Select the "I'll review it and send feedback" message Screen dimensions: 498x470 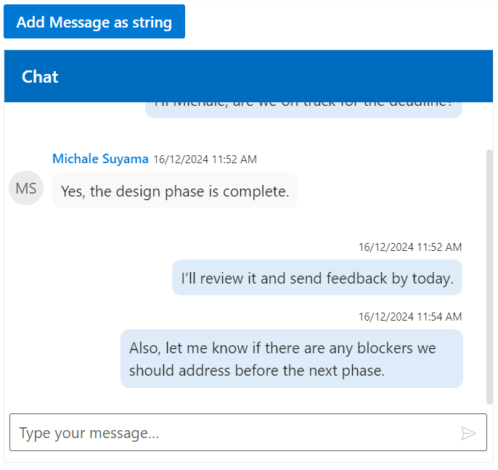tap(317, 279)
